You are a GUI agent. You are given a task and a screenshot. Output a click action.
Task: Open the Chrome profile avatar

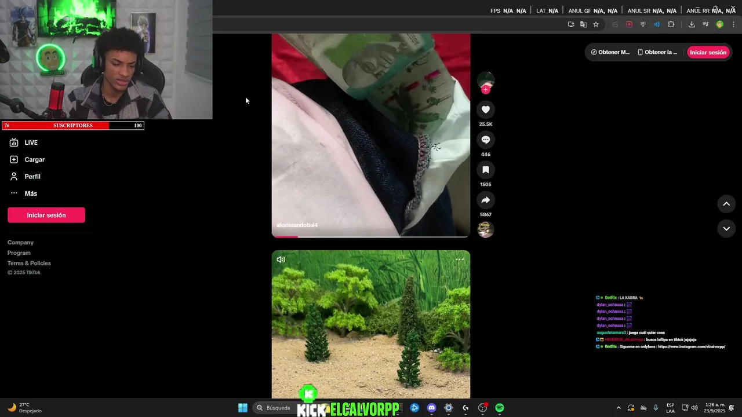tap(719, 24)
